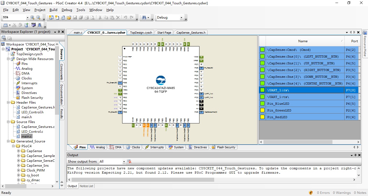Click the yellow swatch for Pin_RedLED
This screenshot has width=368, height=196.
click(x=262, y=117)
